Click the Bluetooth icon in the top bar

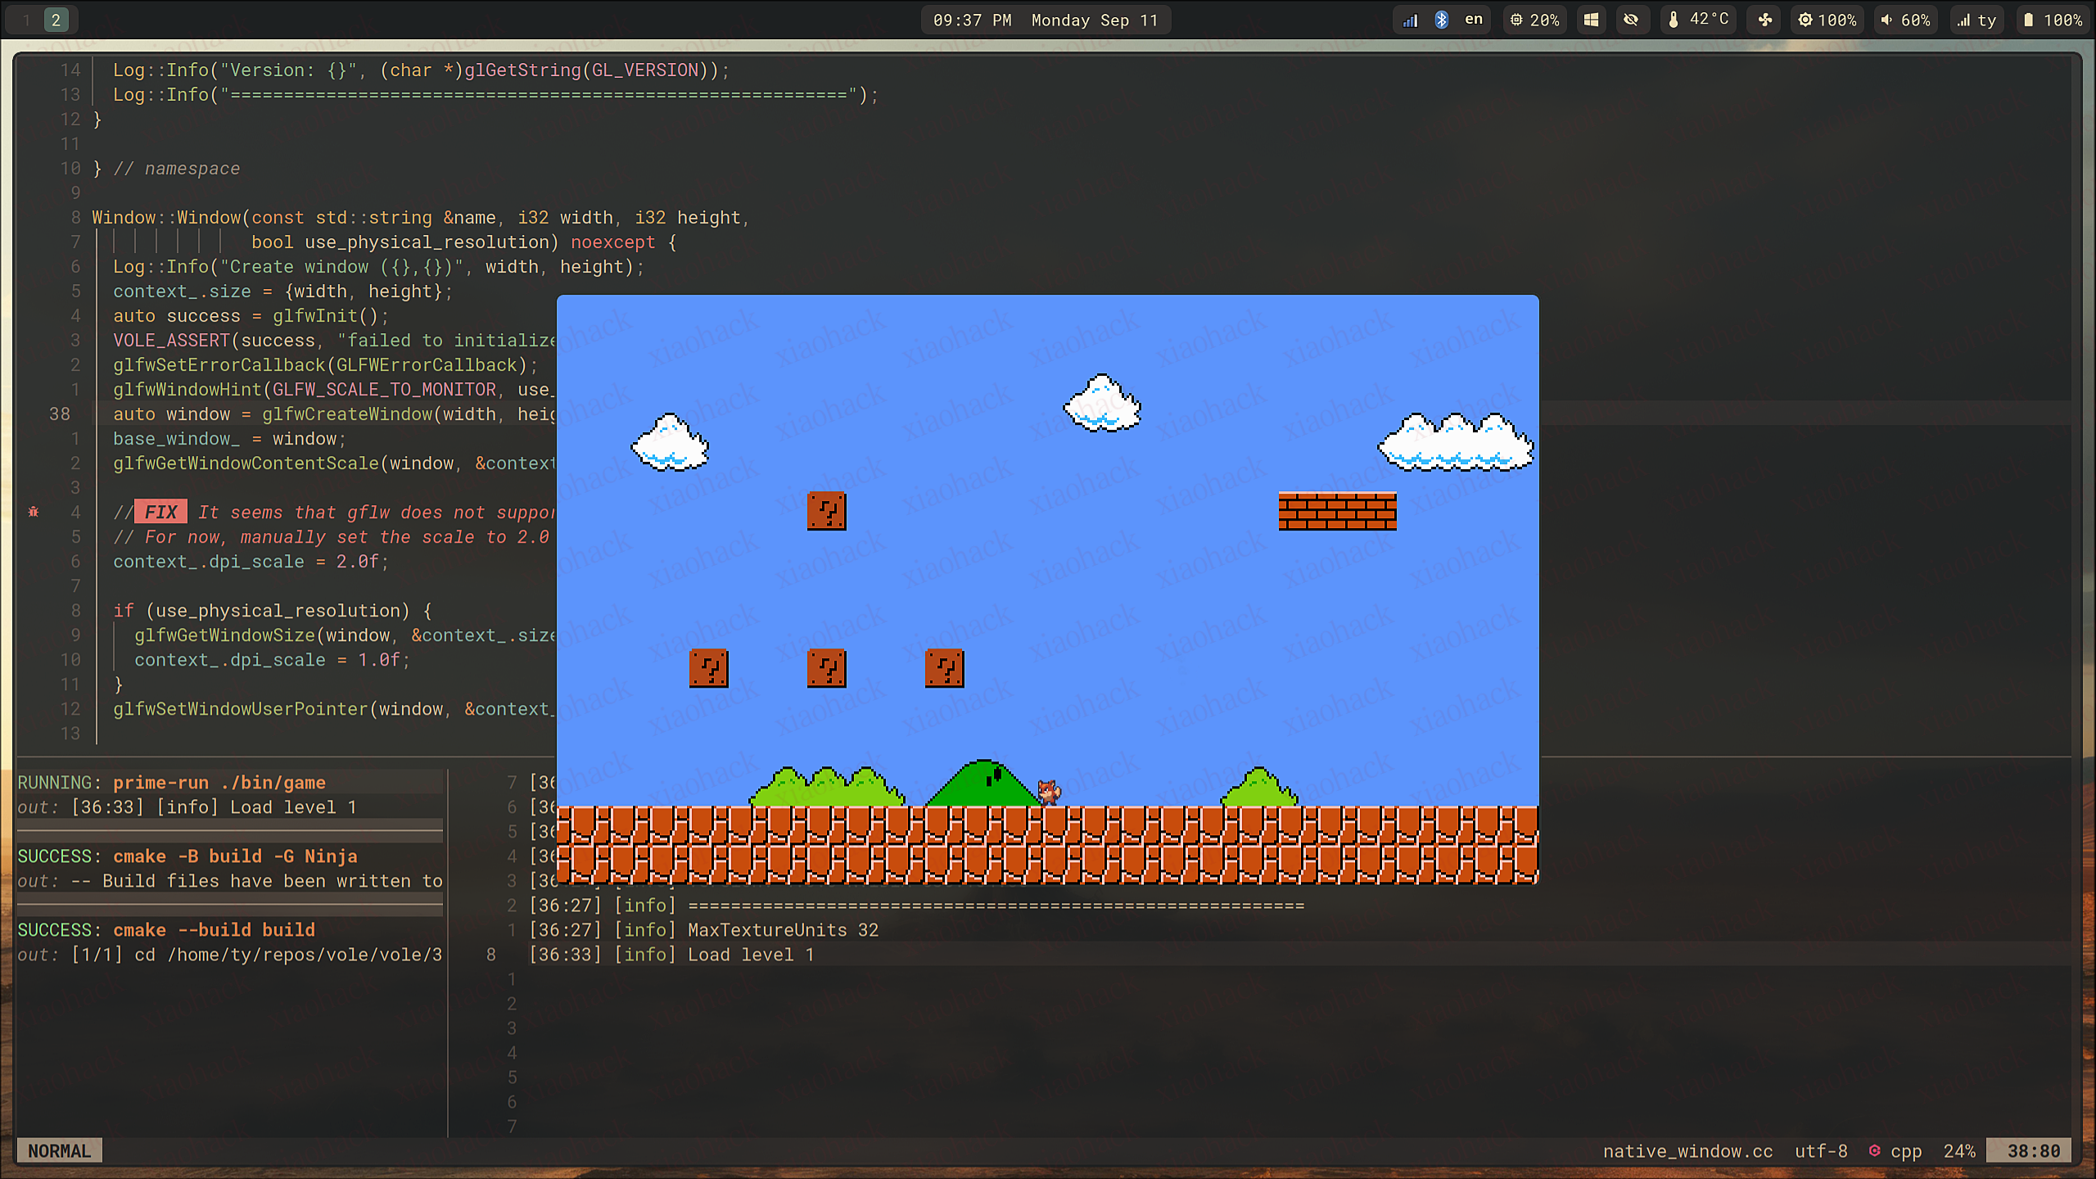pyautogui.click(x=1441, y=20)
